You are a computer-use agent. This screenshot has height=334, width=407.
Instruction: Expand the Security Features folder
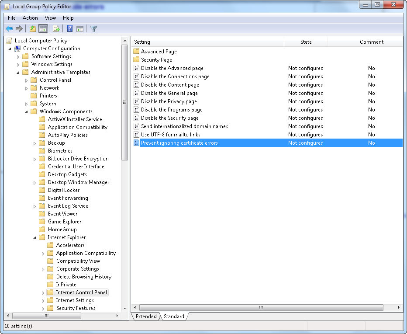tap(43, 308)
